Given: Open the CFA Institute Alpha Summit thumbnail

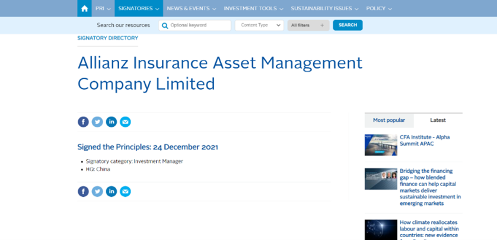Looking at the screenshot, I should pyautogui.click(x=381, y=145).
